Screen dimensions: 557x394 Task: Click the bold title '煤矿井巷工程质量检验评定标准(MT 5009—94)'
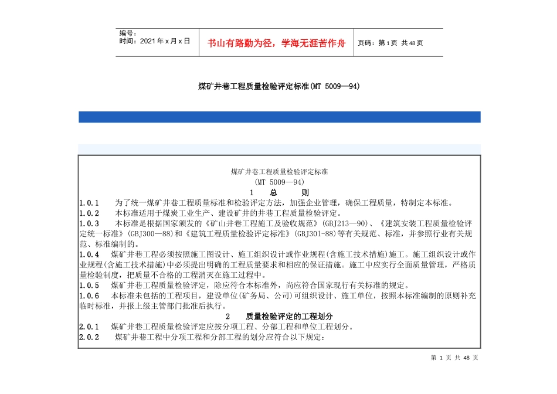coord(279,86)
